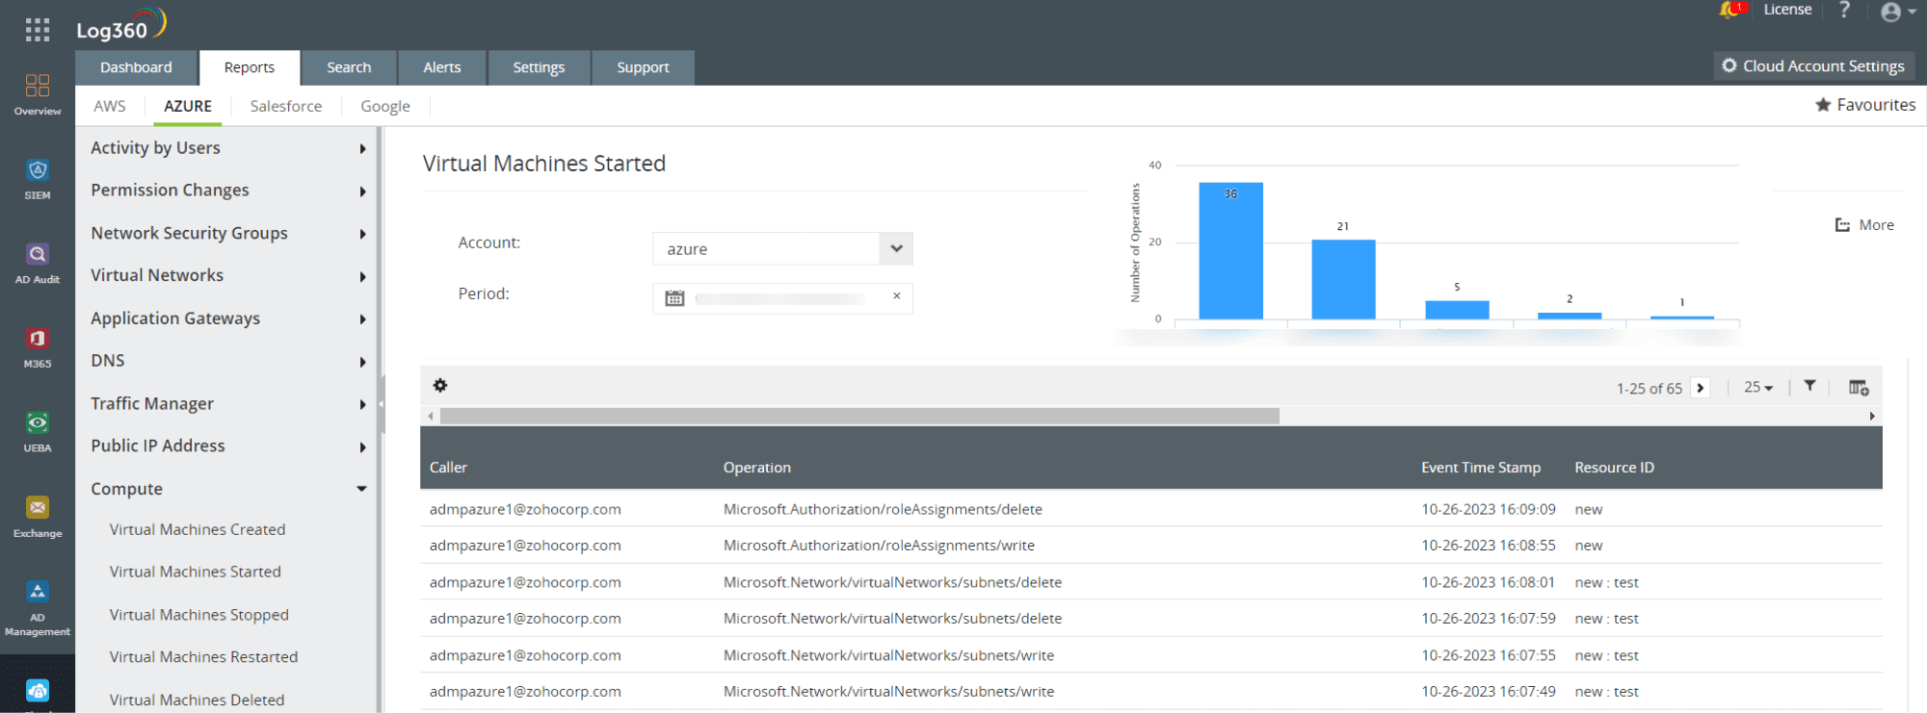Viewport: 1927px width, 713px height.
Task: Open Virtual Machines Started report
Action: point(196,572)
